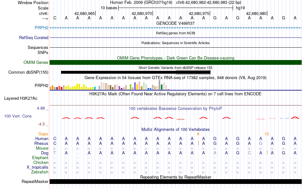Viewport: 302px width, 189px height.
Task: Open Short Genetic Variants from dbSNP release 155
Action: 175,68
